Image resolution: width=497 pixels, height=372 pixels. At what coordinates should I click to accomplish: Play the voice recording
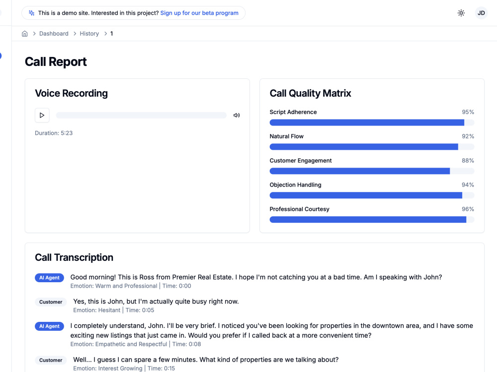[42, 115]
